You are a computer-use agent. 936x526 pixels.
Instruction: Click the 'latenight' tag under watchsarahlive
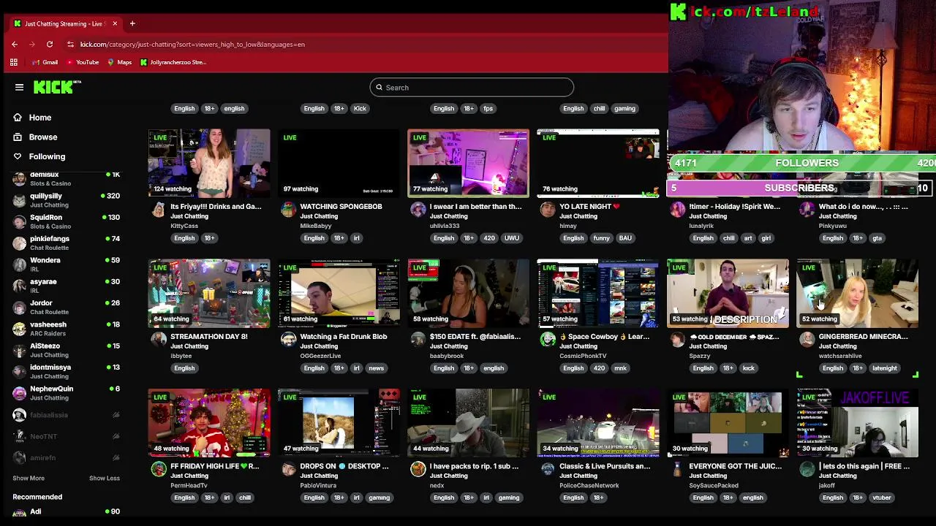(884, 368)
